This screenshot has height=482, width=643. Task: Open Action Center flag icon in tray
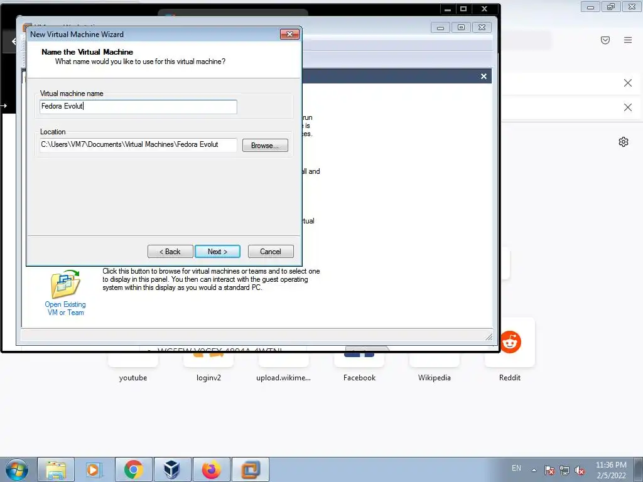click(549, 470)
